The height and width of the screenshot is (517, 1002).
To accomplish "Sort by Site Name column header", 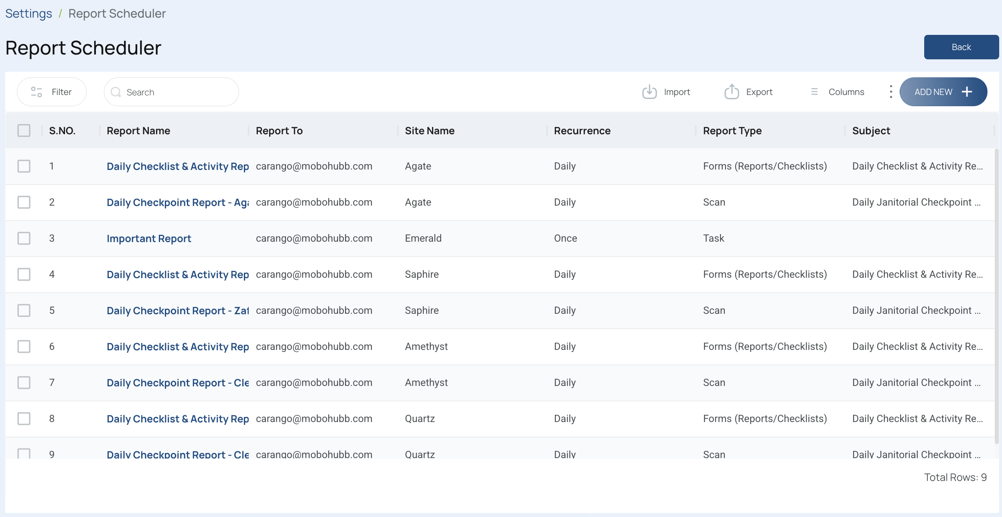I will click(429, 131).
